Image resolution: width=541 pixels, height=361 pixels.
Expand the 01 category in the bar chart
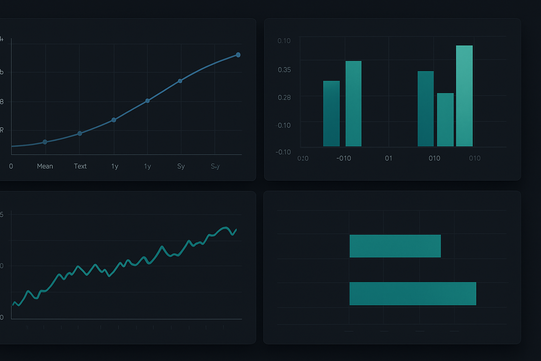388,158
